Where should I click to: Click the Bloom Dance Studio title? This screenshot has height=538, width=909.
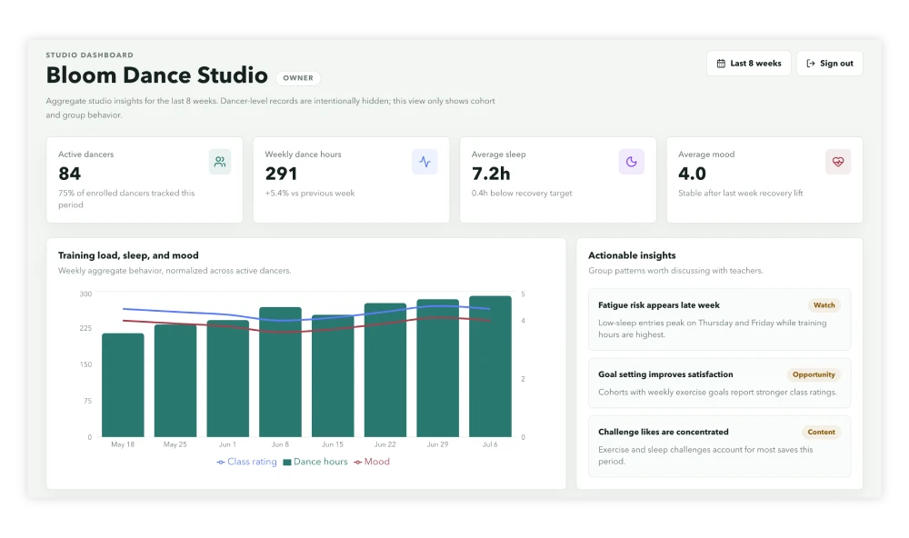click(157, 75)
